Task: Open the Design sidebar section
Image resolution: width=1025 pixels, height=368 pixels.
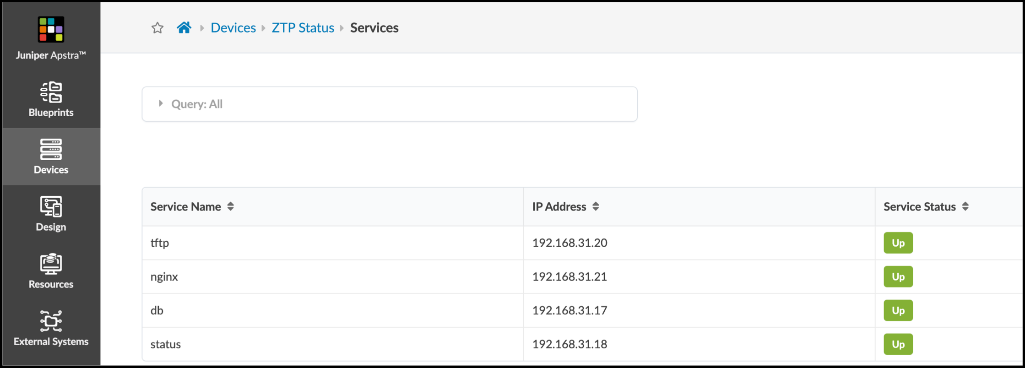Action: point(51,214)
